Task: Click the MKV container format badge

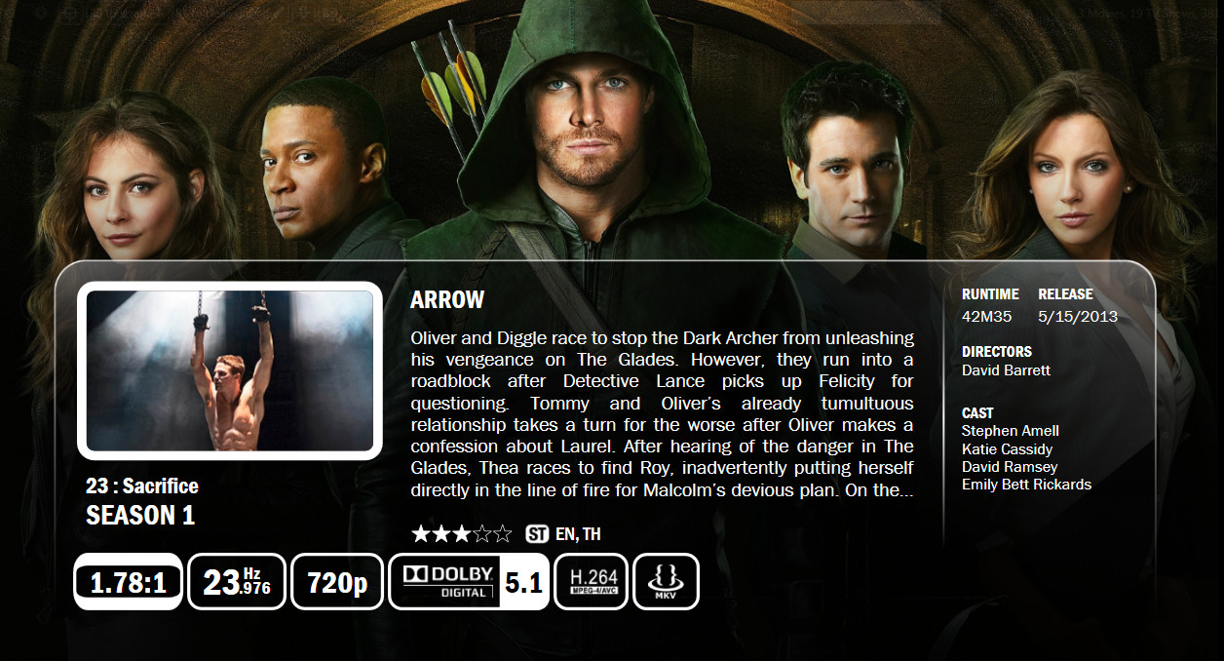Action: (667, 582)
